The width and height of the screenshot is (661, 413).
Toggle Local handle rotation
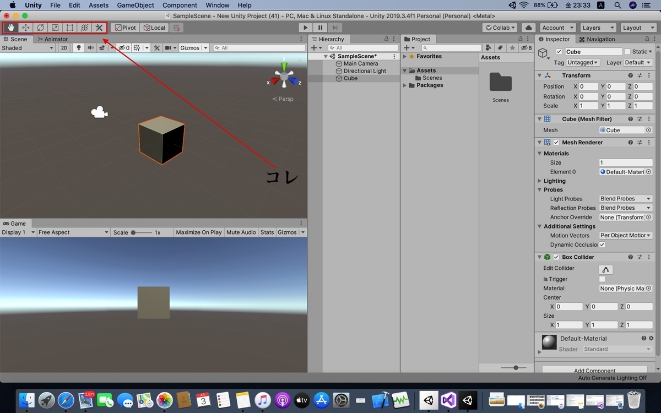[x=154, y=28]
